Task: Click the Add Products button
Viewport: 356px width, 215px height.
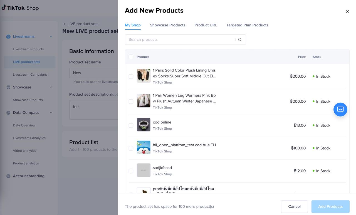Action: click(x=330, y=206)
